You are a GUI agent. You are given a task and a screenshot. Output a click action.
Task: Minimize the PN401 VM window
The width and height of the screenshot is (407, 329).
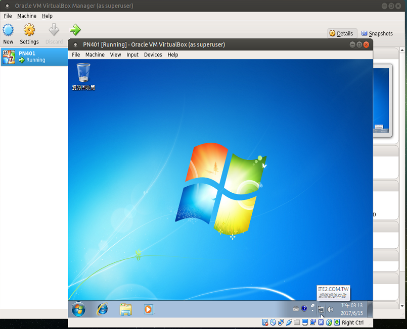352,44
